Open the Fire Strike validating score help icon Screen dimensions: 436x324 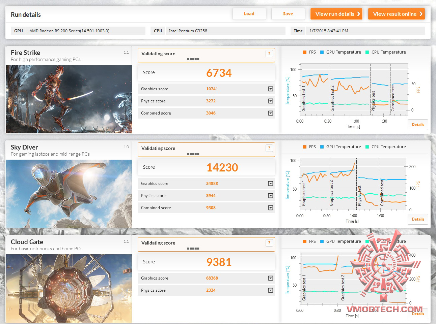(269, 54)
